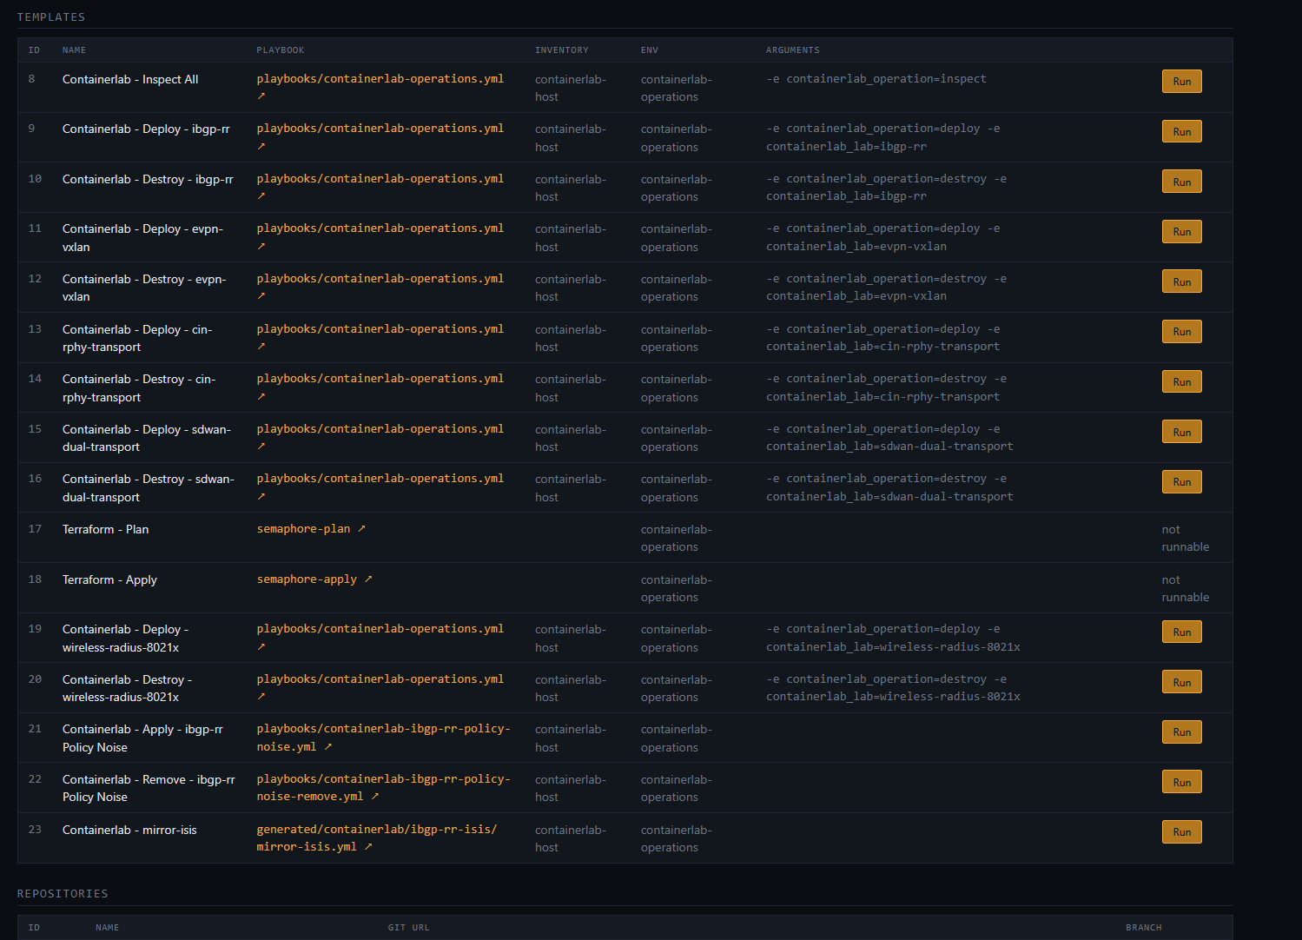Click the 'Containerlab - mirror-isis' template name
This screenshot has height=940, width=1302.
tap(129, 830)
